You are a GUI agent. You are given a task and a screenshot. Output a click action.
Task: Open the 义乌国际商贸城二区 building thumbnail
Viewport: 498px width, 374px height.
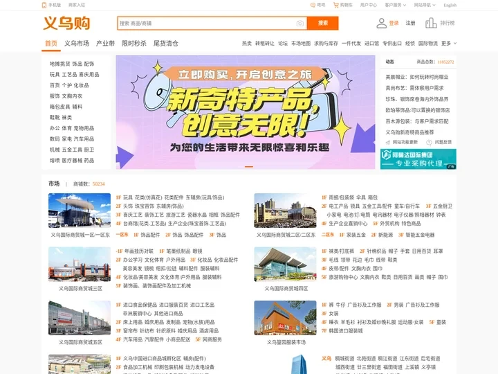pos(285,211)
